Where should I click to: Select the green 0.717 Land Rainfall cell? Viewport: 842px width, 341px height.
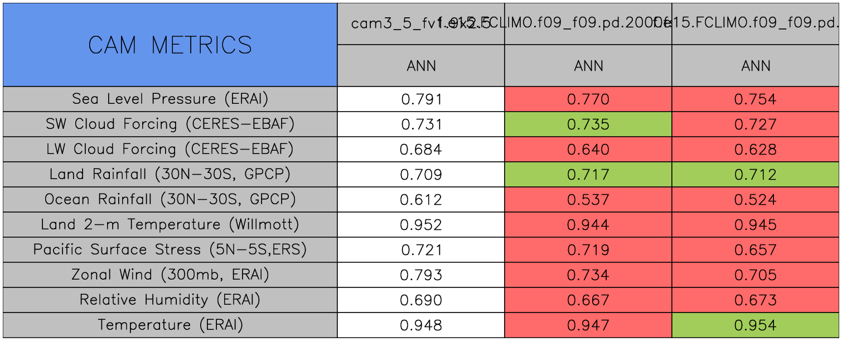tap(588, 175)
